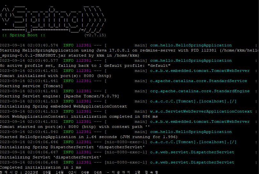Click timestamp '2023-09-14 02:04:06.647'
Image resolution: width=259 pixels, height=174 pixels.
(x=29, y=152)
